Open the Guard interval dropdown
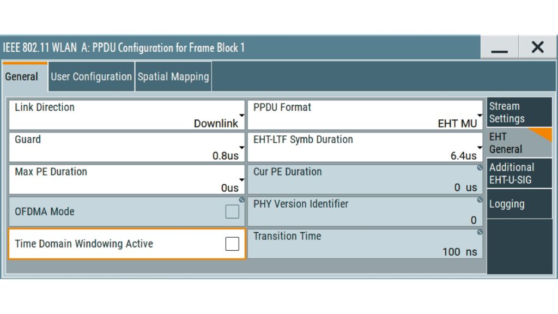Screen dimensions: 558x314 [x=126, y=147]
